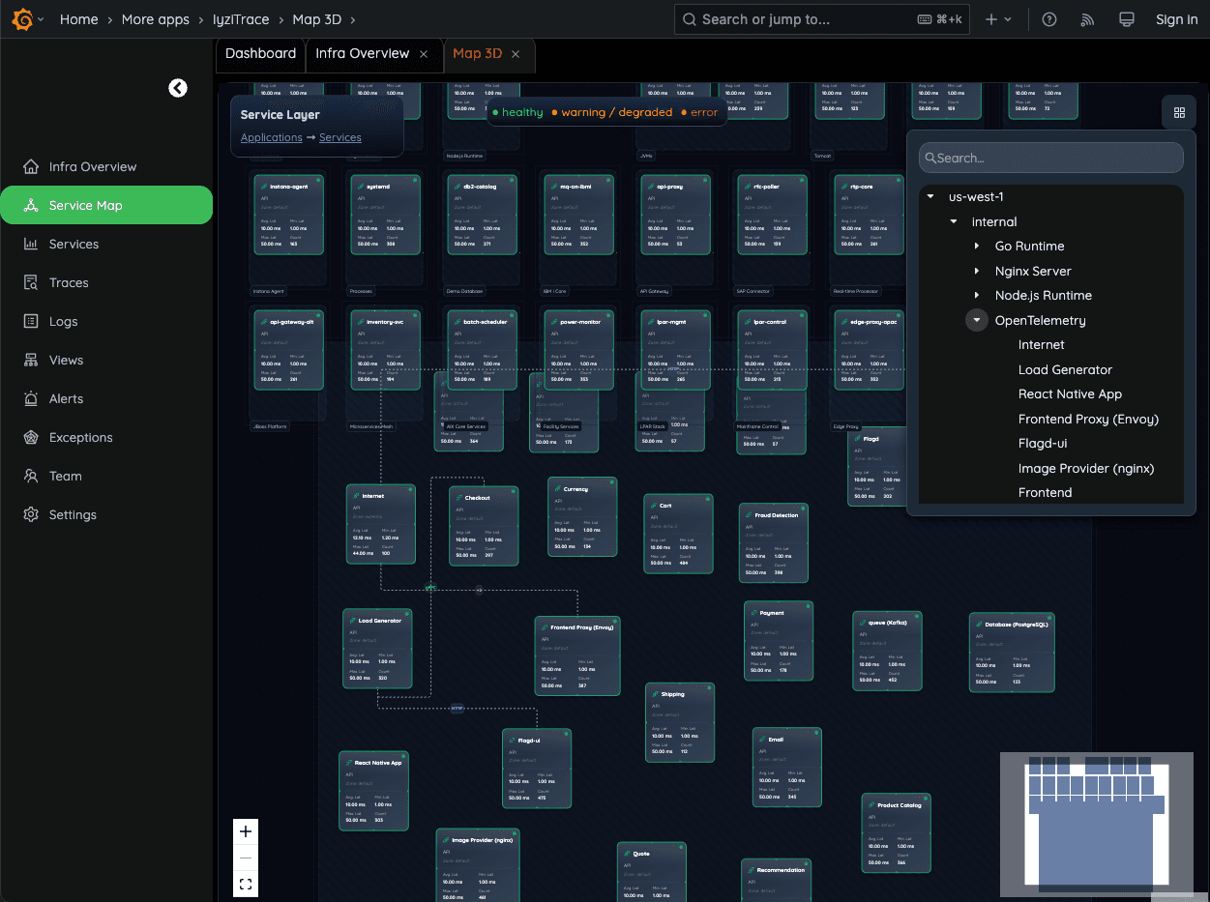Click the search field in the tree panel
The image size is (1210, 902).
[1050, 157]
